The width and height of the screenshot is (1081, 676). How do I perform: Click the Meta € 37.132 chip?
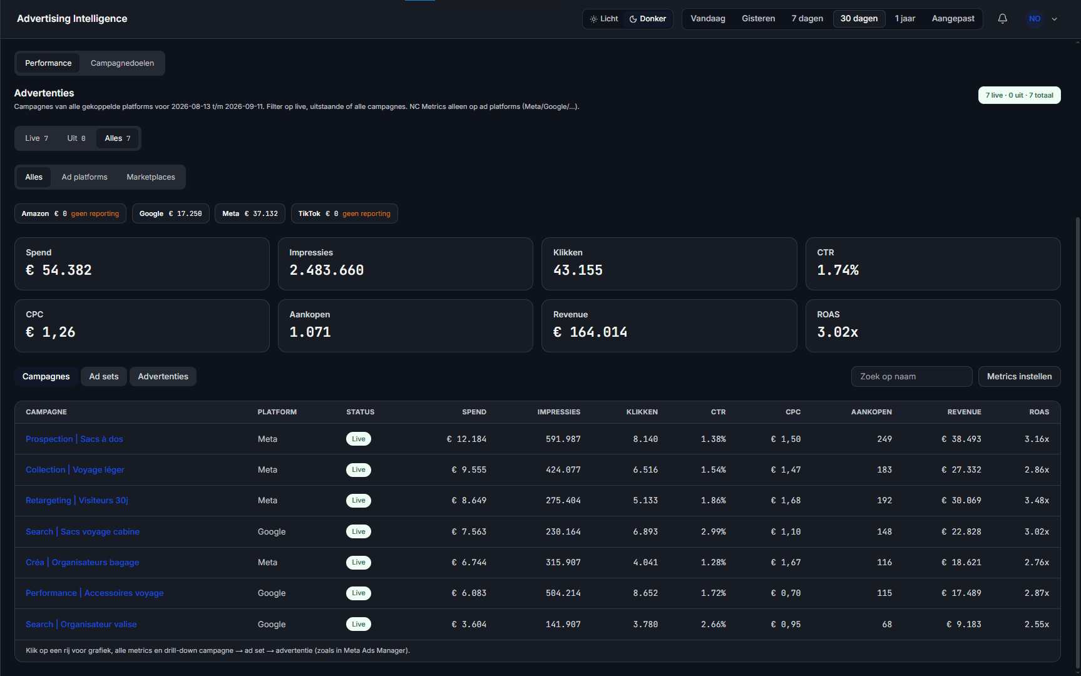coord(250,213)
